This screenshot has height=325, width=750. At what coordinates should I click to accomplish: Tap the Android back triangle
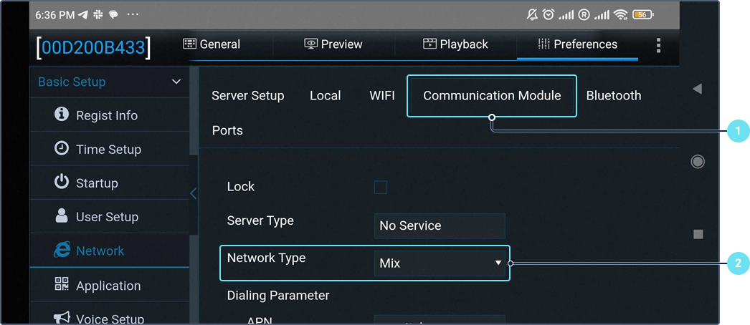tap(697, 89)
